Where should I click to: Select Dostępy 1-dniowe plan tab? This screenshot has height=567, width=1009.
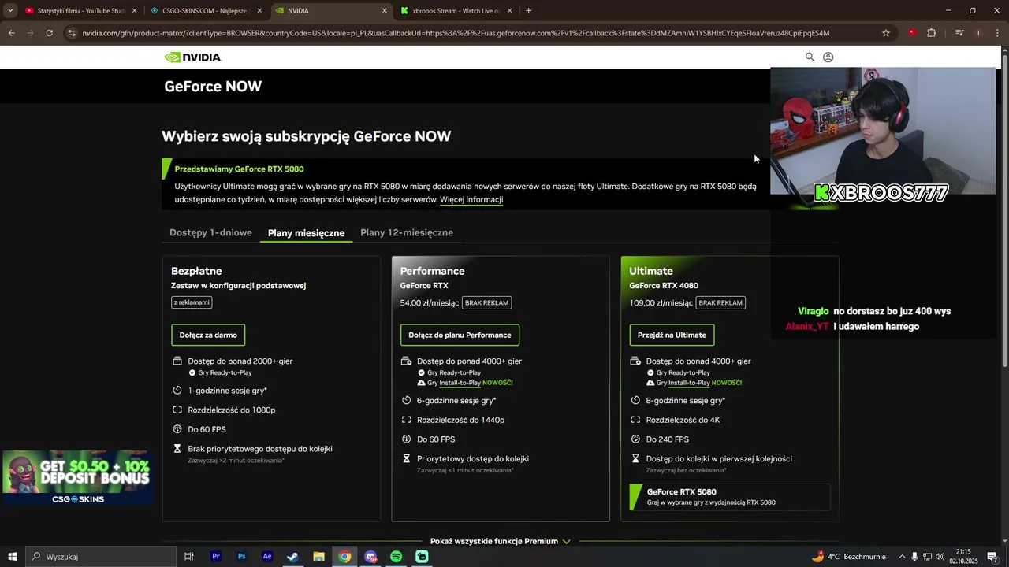tap(210, 232)
